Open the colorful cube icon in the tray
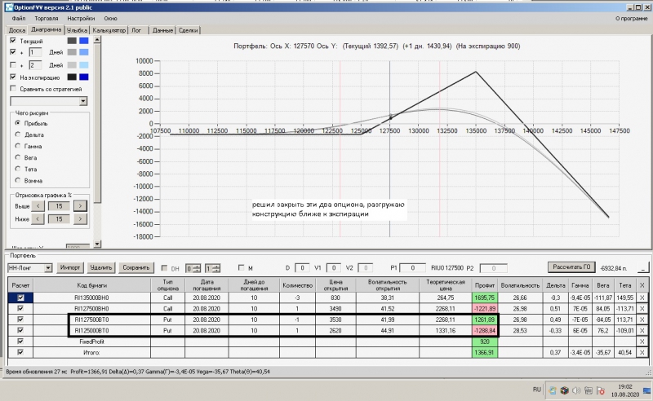Viewport: 653px width, 401px height. tap(564, 390)
